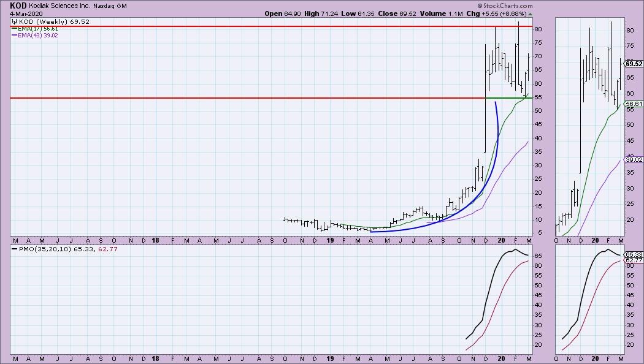644x364 pixels.
Task: Click the Chg +5.55 (+8.68%) value
Action: tap(496, 13)
